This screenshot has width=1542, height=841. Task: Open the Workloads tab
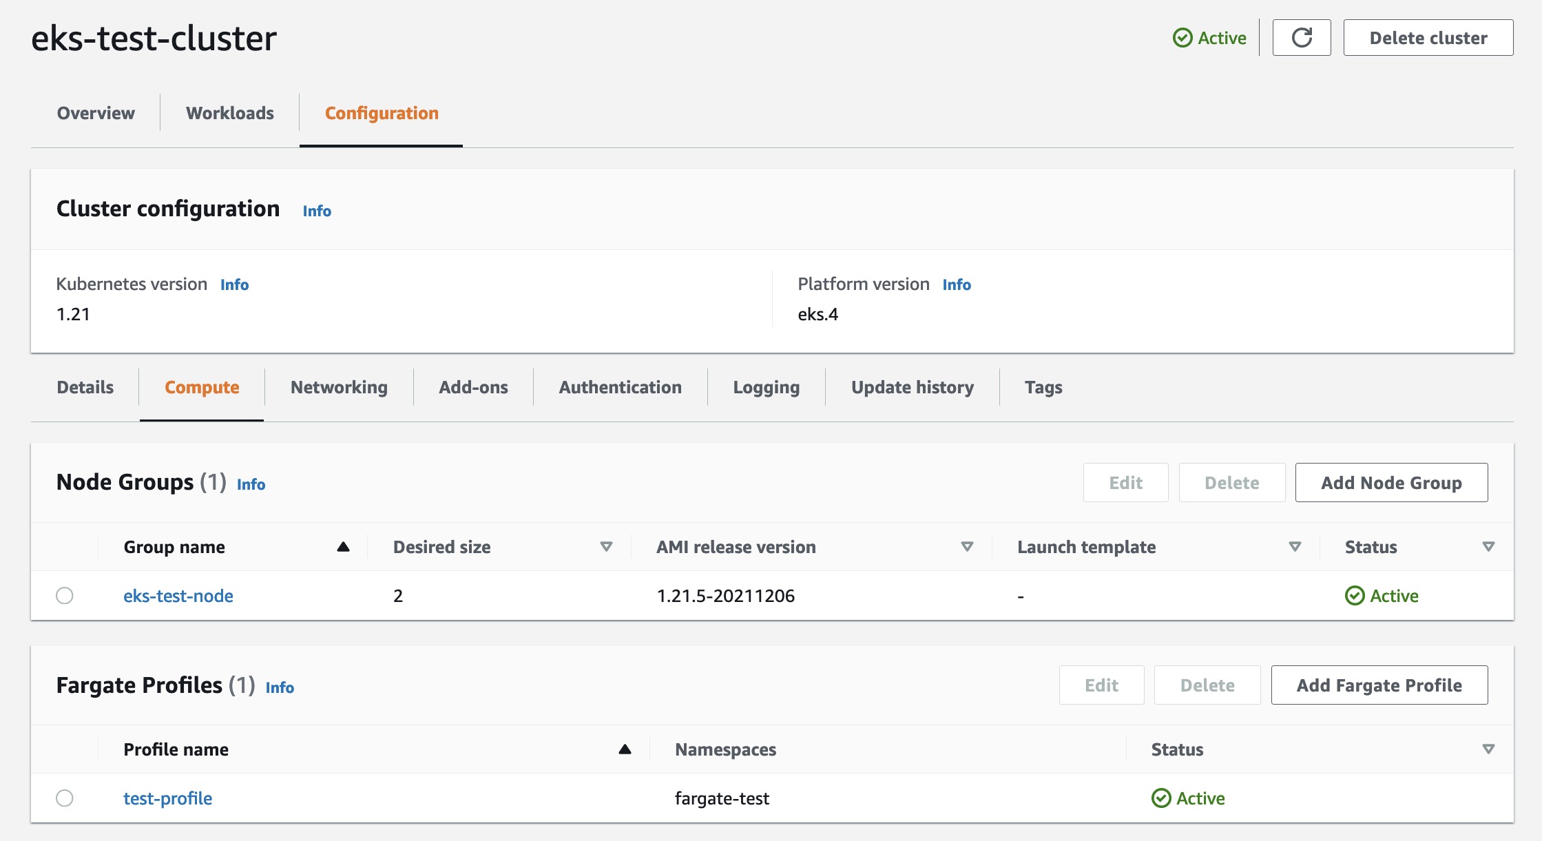(x=230, y=113)
